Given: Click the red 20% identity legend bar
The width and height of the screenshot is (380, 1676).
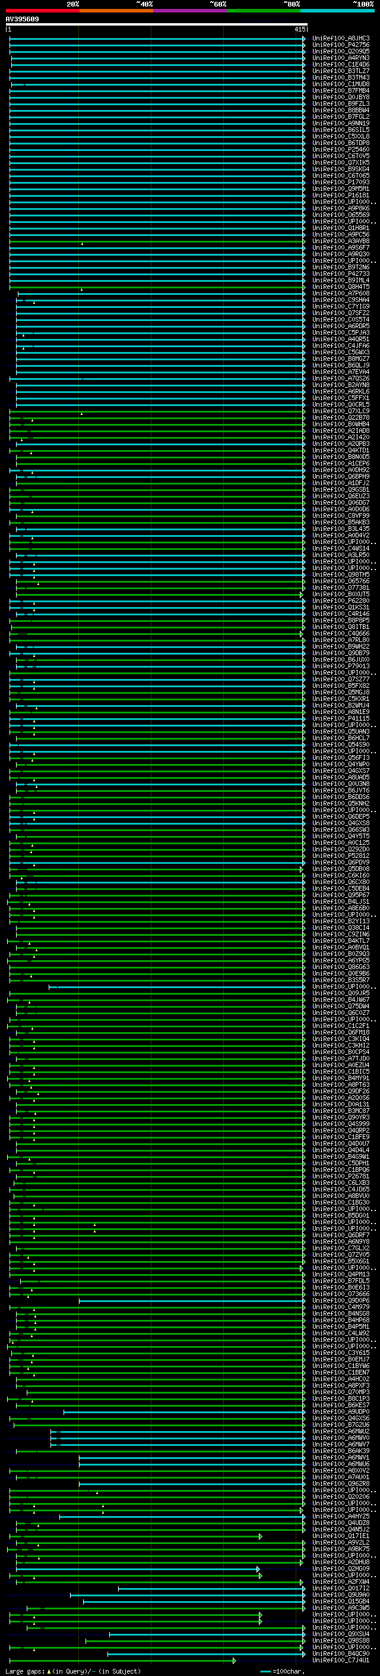Looking at the screenshot, I should point(42,11).
